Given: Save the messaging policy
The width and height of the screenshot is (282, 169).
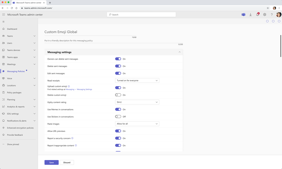Looking at the screenshot, I should point(51,162).
